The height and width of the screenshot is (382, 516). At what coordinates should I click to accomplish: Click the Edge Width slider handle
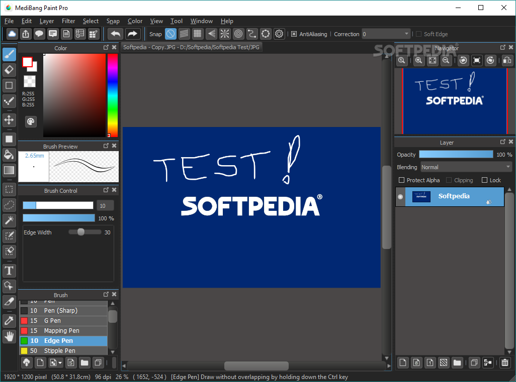coord(81,232)
